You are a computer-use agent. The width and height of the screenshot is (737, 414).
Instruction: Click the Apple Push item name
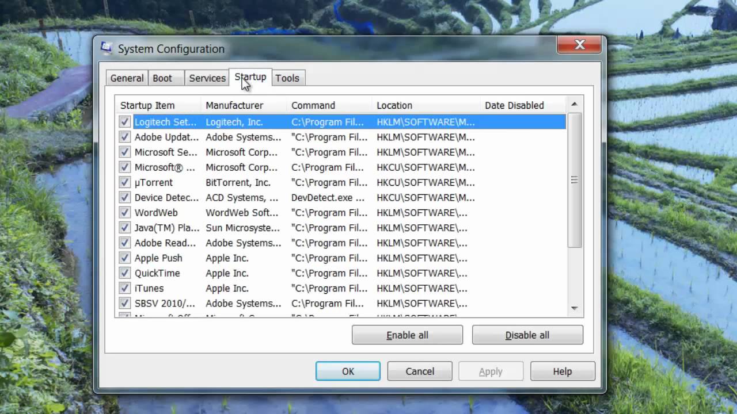(158, 258)
